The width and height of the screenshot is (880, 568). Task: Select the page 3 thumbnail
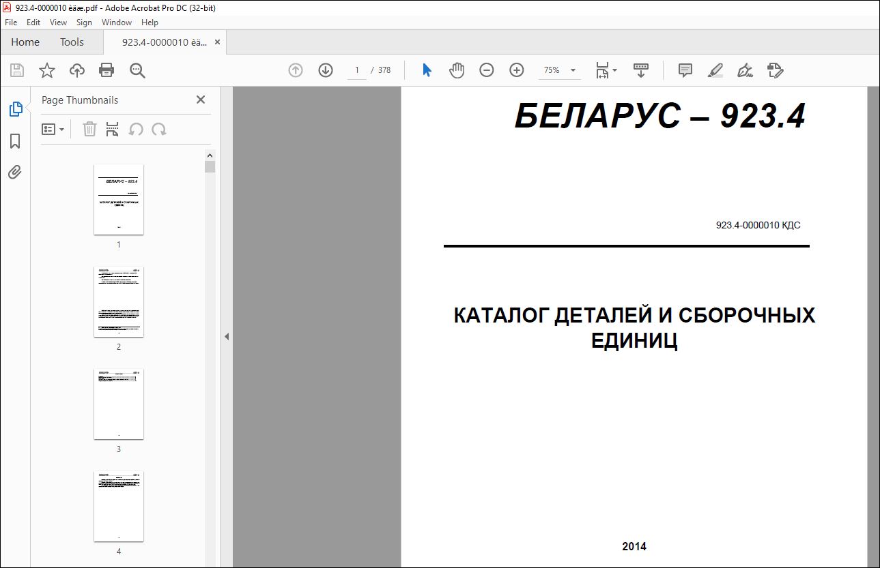point(119,404)
